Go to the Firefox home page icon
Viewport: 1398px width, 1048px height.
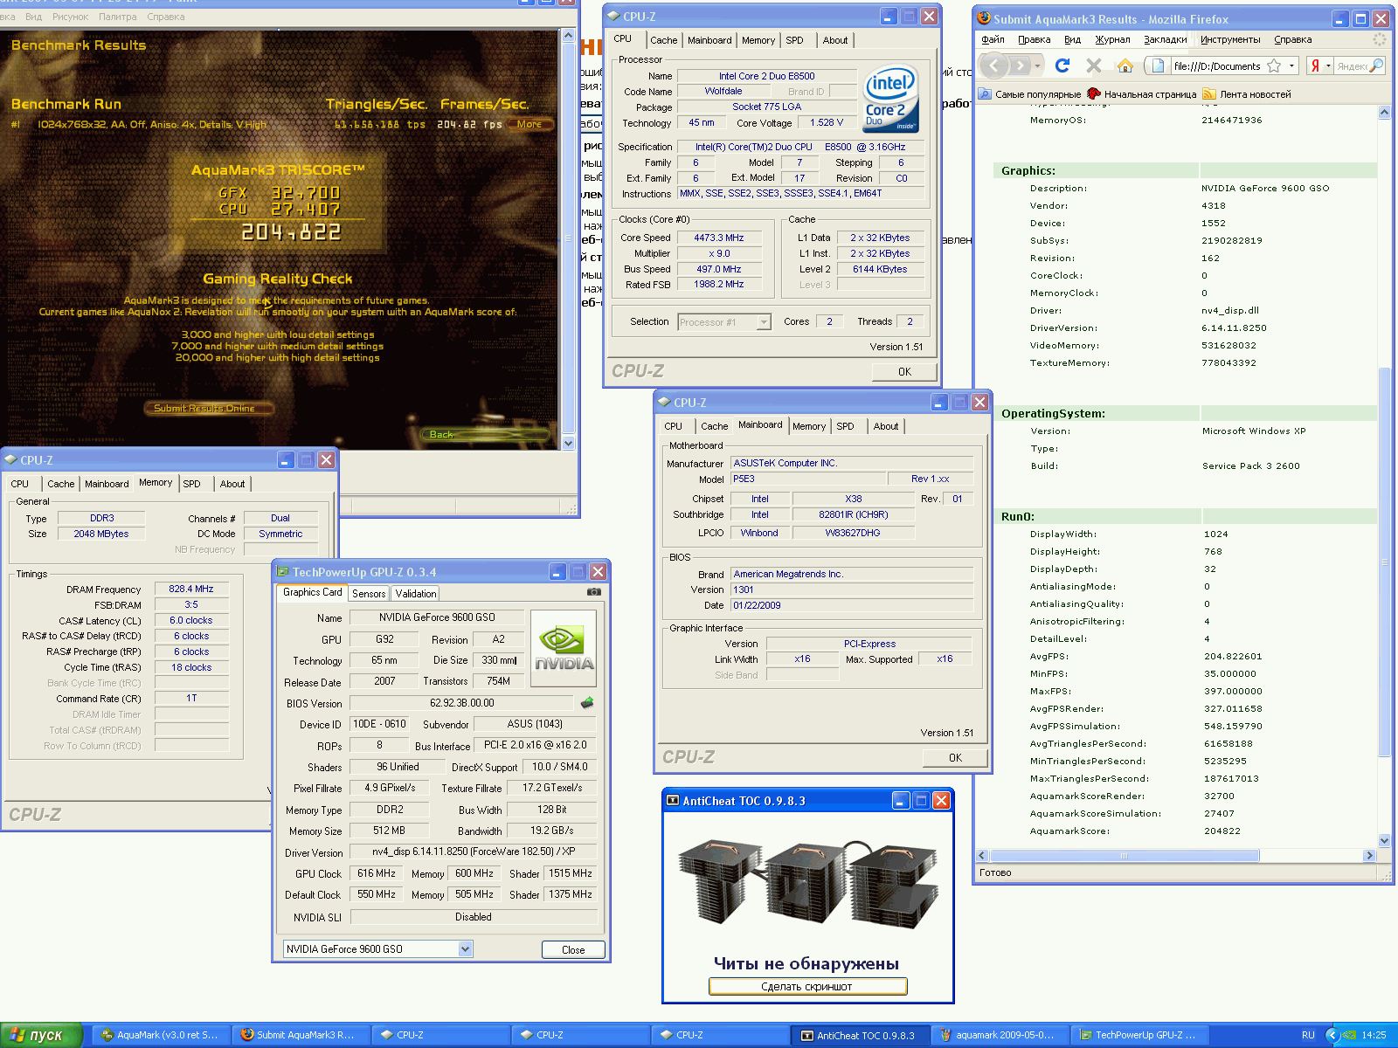coord(1125,65)
